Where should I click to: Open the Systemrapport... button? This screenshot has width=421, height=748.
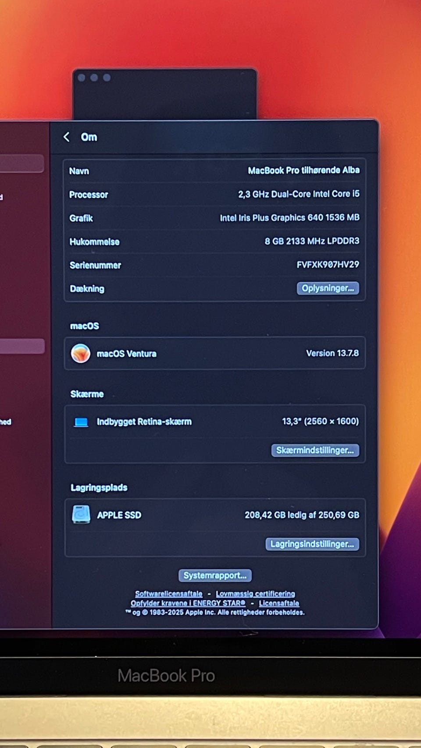[215, 575]
